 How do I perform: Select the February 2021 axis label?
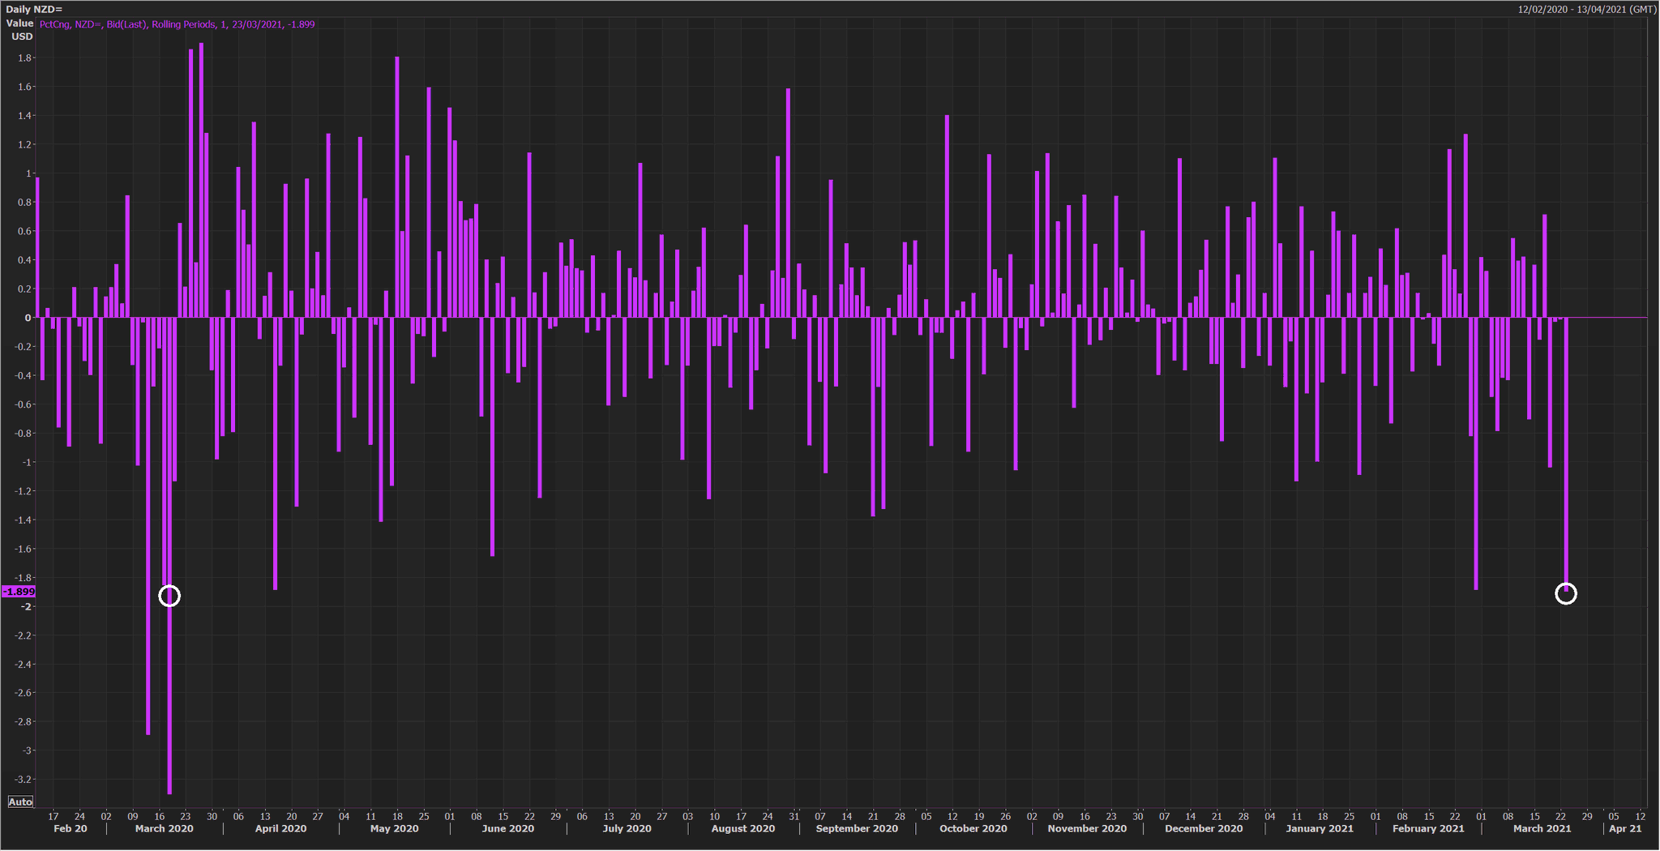(1427, 828)
